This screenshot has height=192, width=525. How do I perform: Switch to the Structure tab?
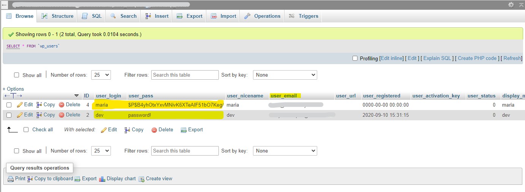[x=57, y=16]
